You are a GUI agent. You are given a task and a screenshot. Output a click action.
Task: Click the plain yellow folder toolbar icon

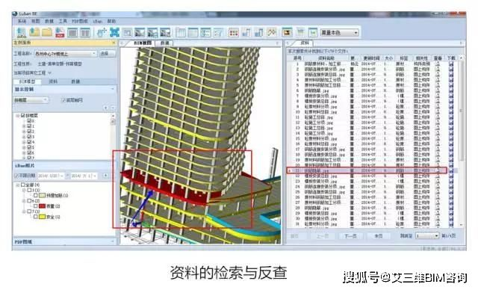47,32
